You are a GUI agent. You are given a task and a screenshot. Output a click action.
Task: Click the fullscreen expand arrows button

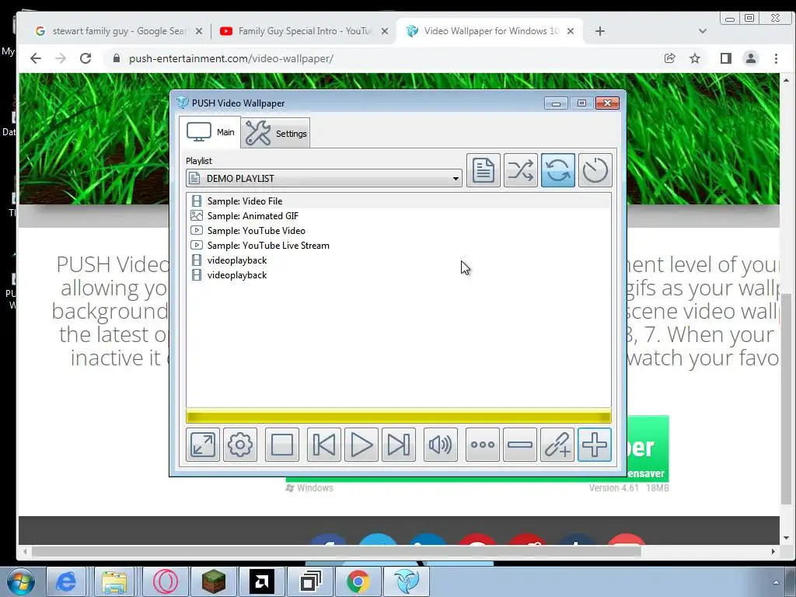203,445
